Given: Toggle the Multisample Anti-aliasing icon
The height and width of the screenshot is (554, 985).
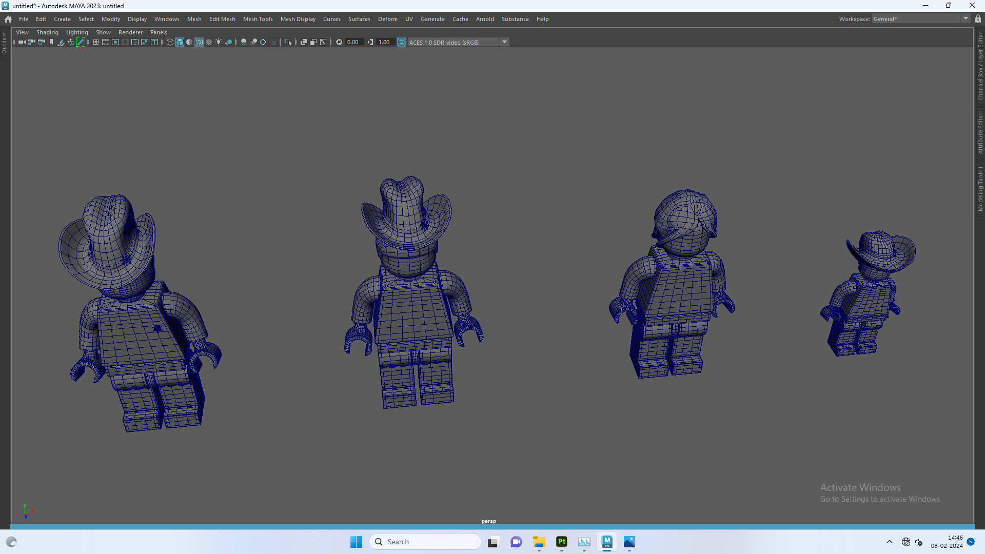Looking at the screenshot, I should tap(263, 42).
